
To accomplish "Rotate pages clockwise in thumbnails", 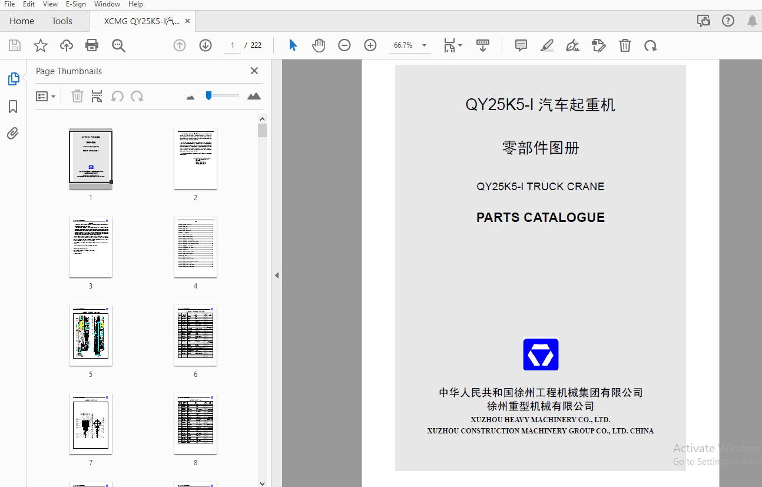I will click(137, 96).
